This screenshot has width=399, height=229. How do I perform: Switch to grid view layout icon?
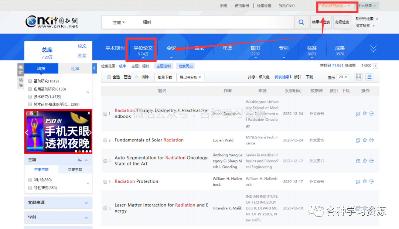pyautogui.click(x=358, y=77)
